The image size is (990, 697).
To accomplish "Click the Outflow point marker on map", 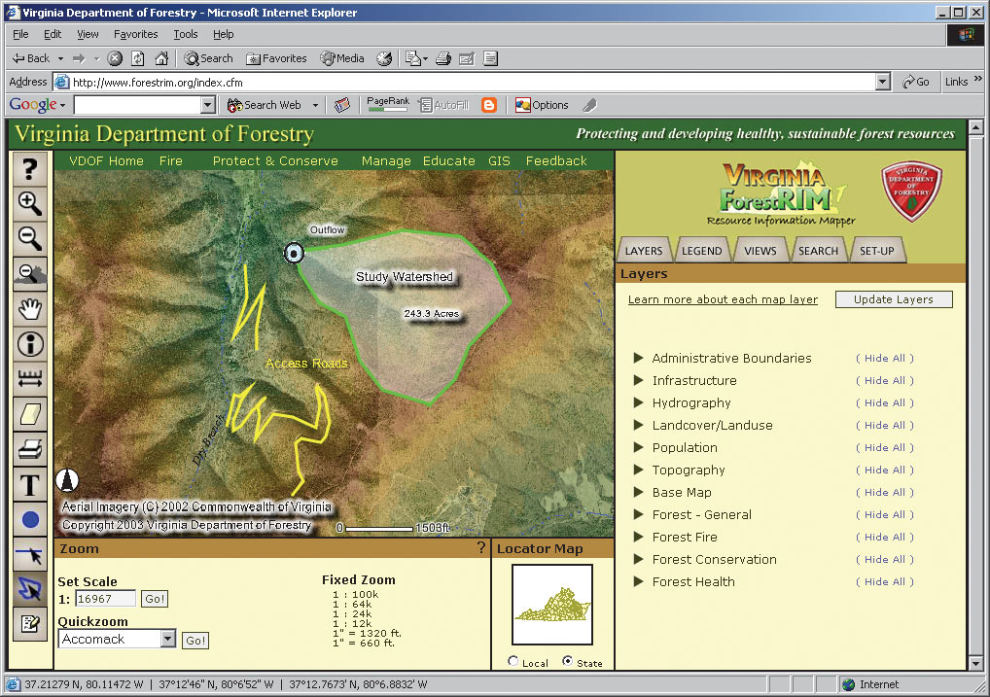I will tap(294, 253).
